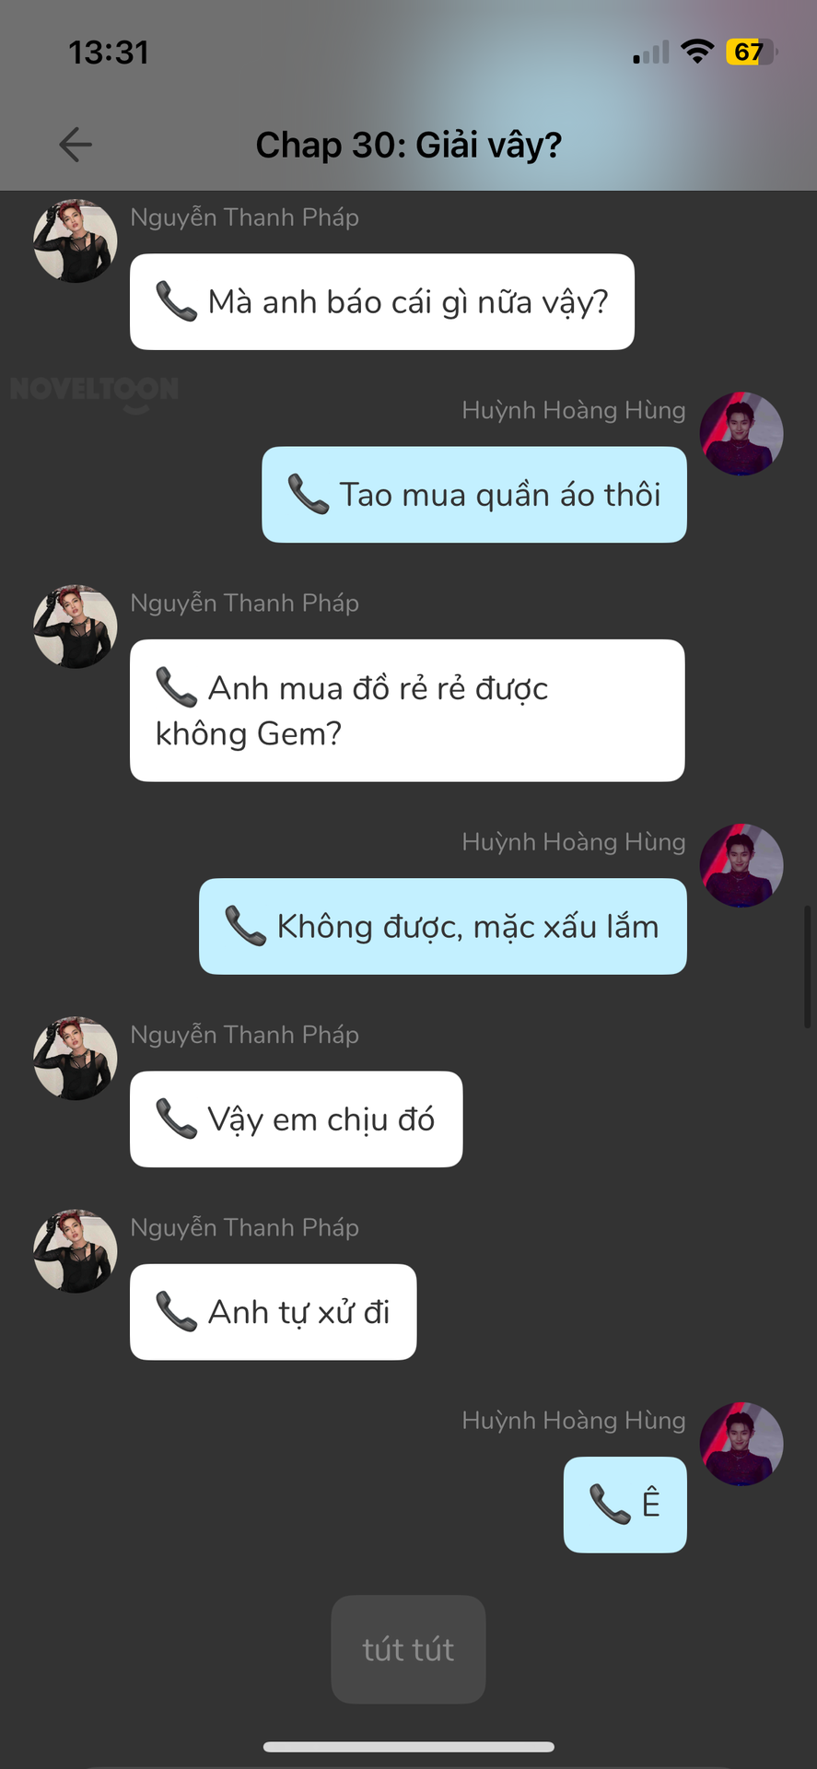This screenshot has width=817, height=1769.
Task: Tap phone icon in "Không được, mặc xấu lắm" bubble
Action: coord(246,926)
